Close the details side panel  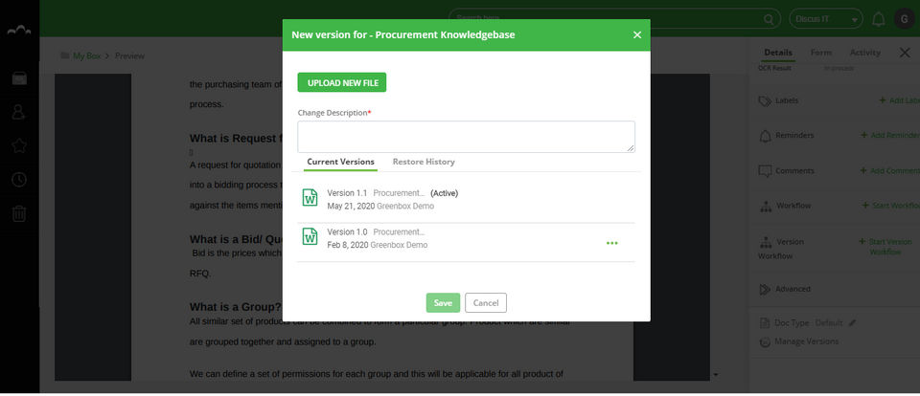click(905, 53)
